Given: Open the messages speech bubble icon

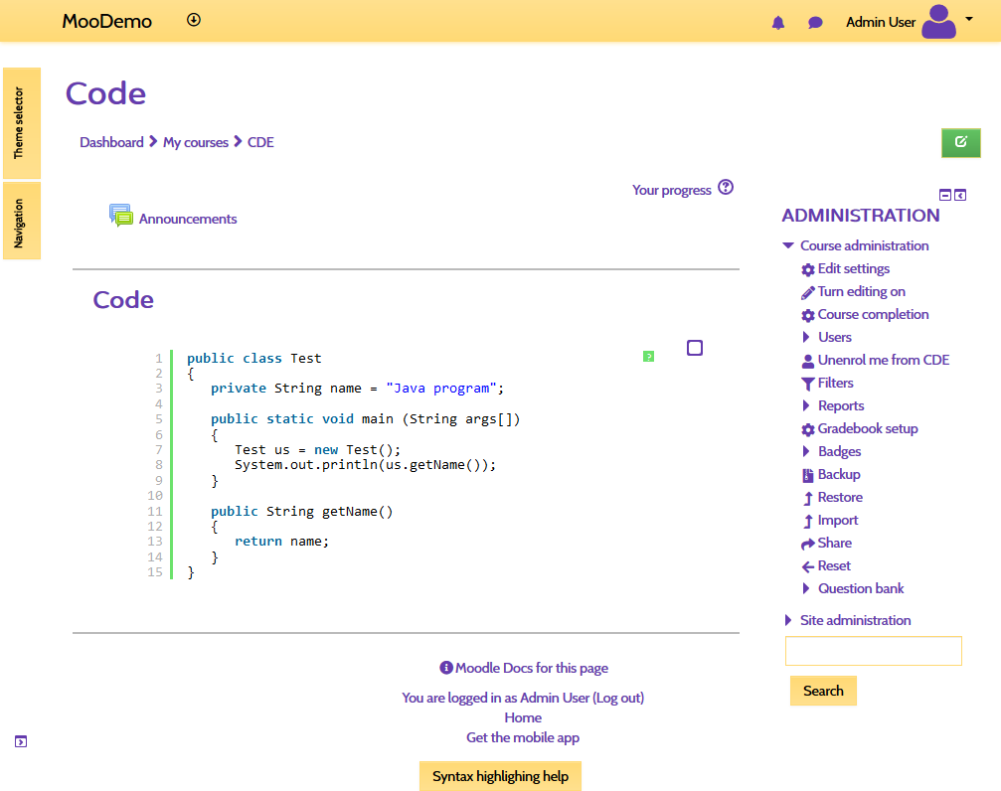Looking at the screenshot, I should (x=815, y=23).
